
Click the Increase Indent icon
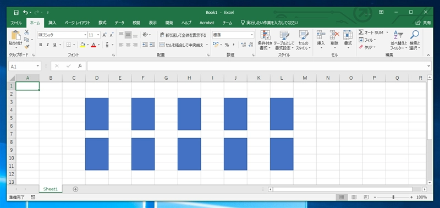[152, 45]
